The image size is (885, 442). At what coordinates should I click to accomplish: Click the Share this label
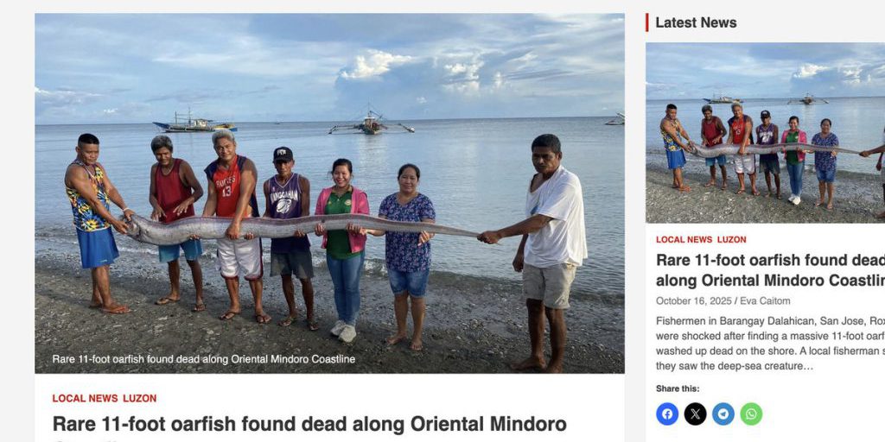point(678,388)
